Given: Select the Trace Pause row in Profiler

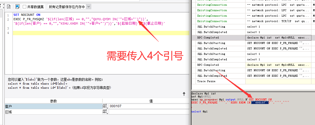Looking at the screenshot, I should [x=253, y=81].
